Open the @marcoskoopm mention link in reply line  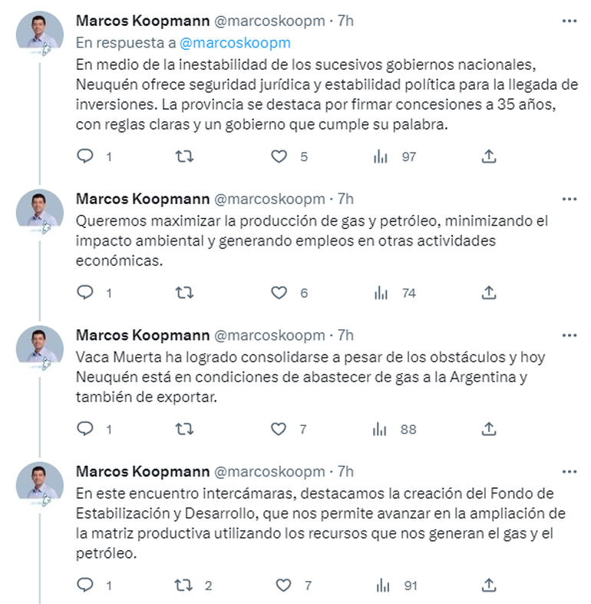pyautogui.click(x=246, y=43)
